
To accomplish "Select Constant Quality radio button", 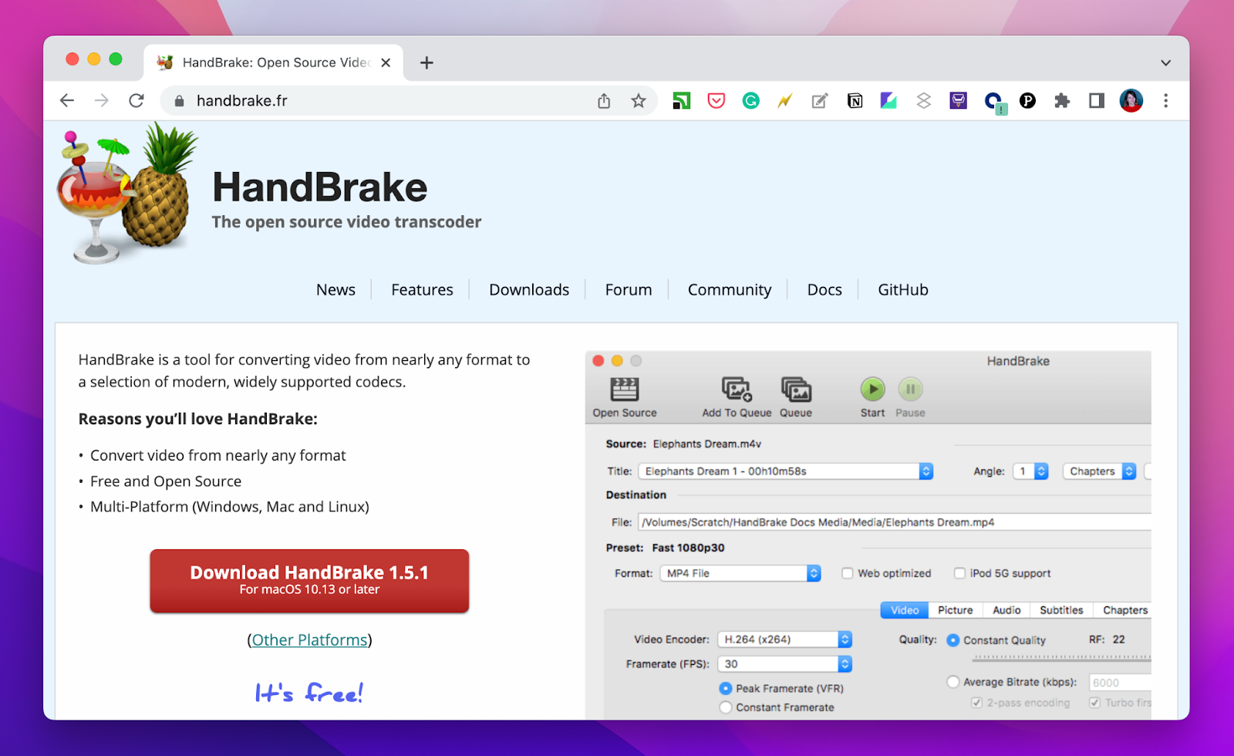I will (953, 640).
